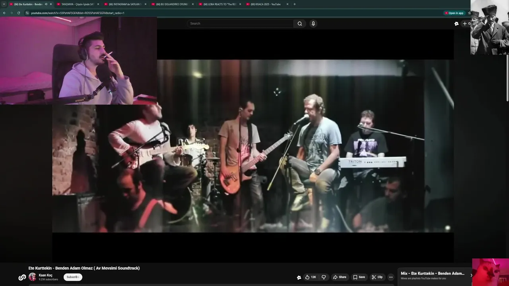Clip the video with scissors button

tap(377, 277)
